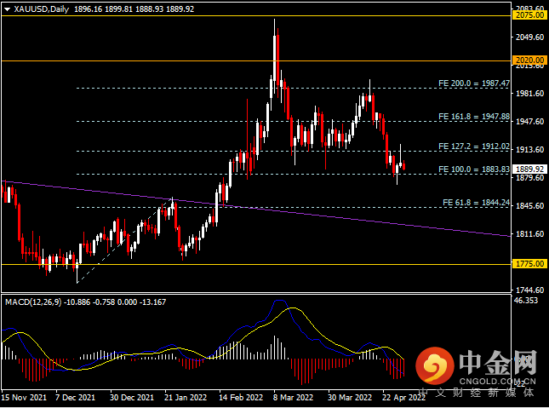Click the 30 Mar 2022 date label
The image size is (549, 408).
pyautogui.click(x=350, y=398)
